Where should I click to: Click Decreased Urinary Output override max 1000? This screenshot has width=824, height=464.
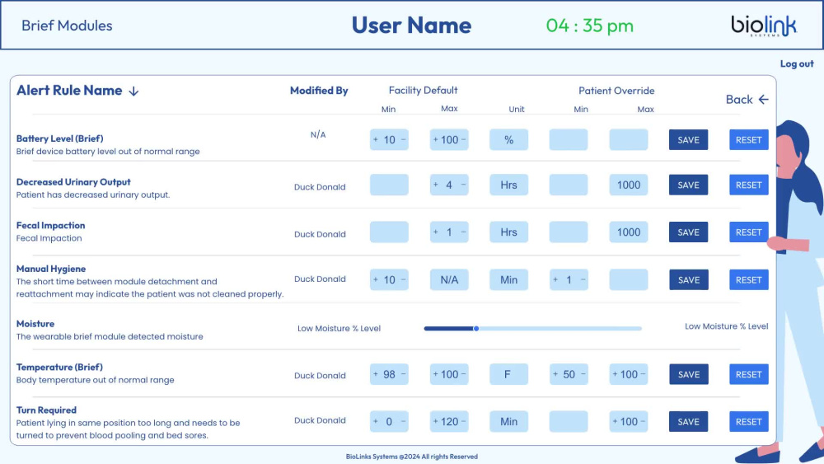629,185
